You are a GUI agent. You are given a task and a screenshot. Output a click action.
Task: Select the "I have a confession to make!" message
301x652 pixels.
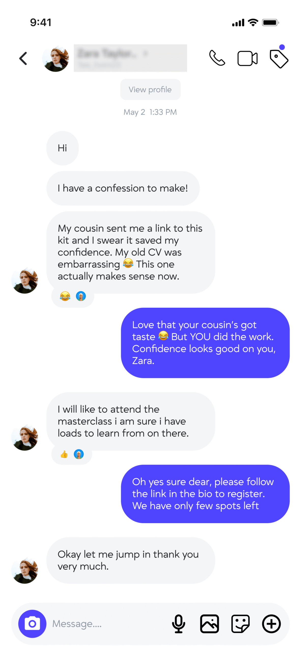tap(123, 188)
